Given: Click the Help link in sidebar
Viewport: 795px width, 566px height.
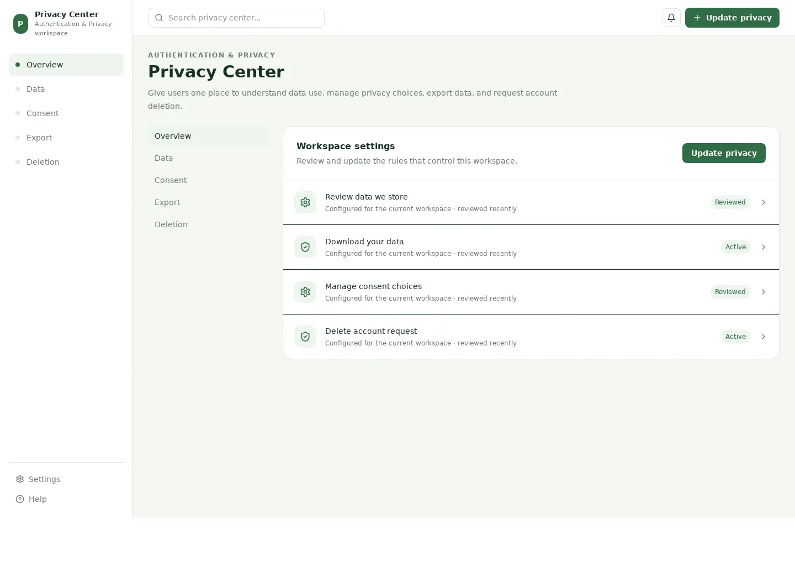Looking at the screenshot, I should [66, 499].
